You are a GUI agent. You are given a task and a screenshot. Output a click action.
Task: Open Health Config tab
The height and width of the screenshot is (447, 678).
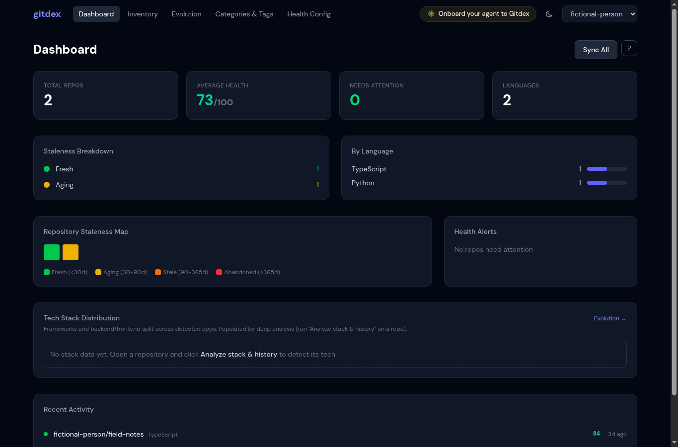(309, 14)
